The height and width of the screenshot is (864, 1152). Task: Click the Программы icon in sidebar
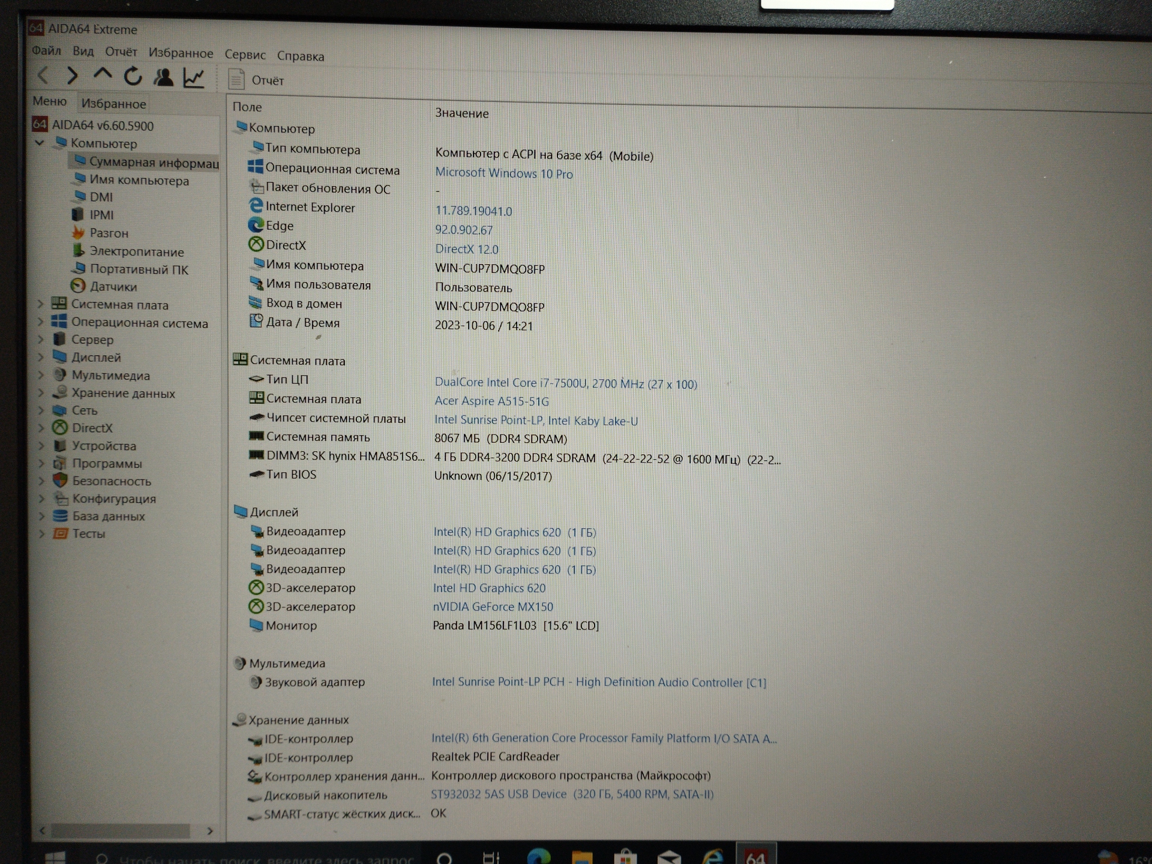[x=59, y=463]
